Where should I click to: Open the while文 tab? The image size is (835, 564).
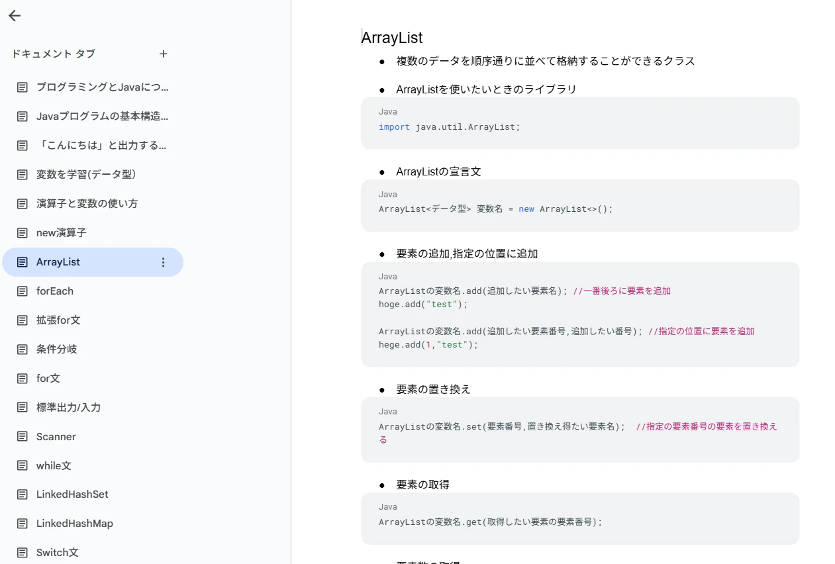pos(93,466)
